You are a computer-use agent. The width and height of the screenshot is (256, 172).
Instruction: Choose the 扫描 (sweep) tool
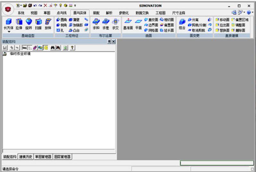pyautogui.click(x=38, y=22)
